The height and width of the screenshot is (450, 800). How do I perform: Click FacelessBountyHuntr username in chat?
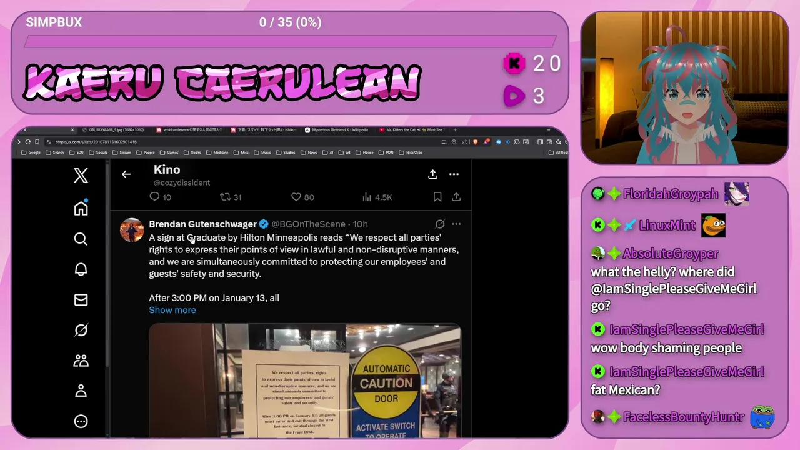tap(684, 417)
